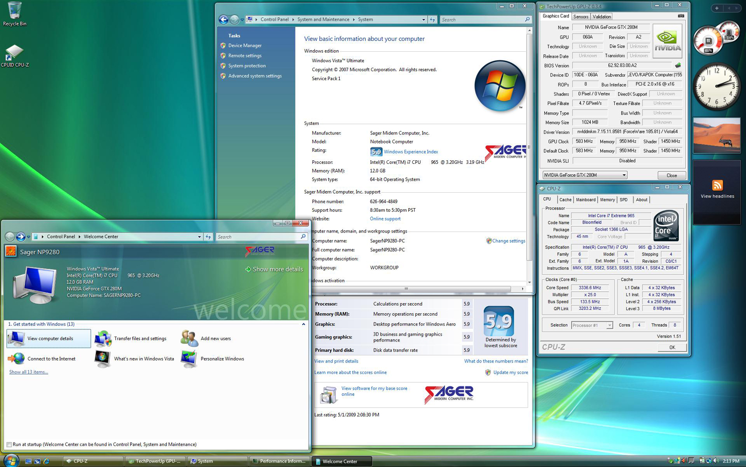The height and width of the screenshot is (467, 746).
Task: Switch to Sensors tab in GPU-Z
Action: tap(580, 16)
